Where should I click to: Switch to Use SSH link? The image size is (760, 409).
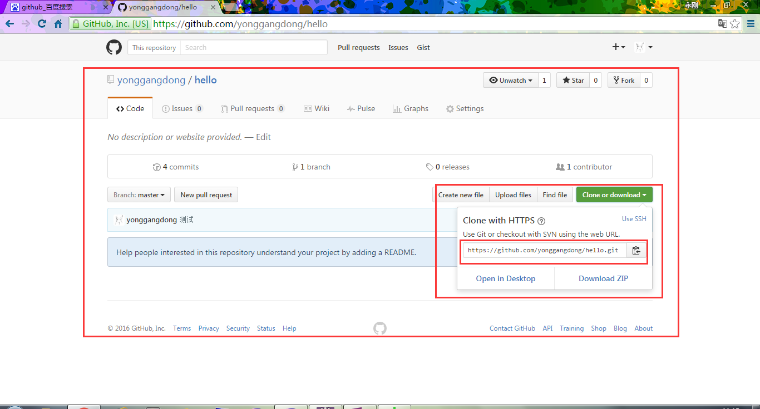pyautogui.click(x=634, y=219)
